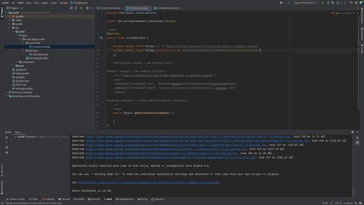Open the Bookmarks tool window stripe
Viewport: 364px width, 205px height.
click(2, 187)
